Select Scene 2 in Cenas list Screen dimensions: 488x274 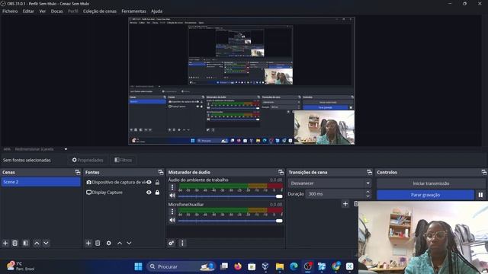tap(40, 182)
